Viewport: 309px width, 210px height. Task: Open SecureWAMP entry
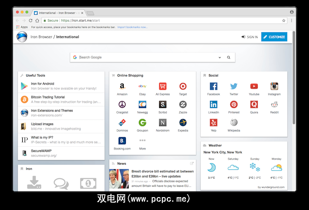click(x=61, y=153)
